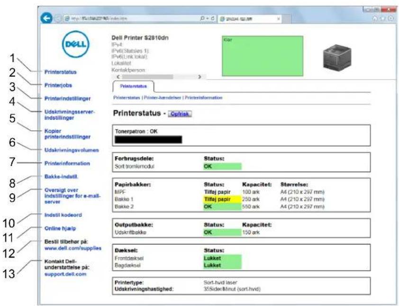Screen dimensions: 399x306
Task: Open Printerindstillinger in the left menu
Action: [x=68, y=99]
